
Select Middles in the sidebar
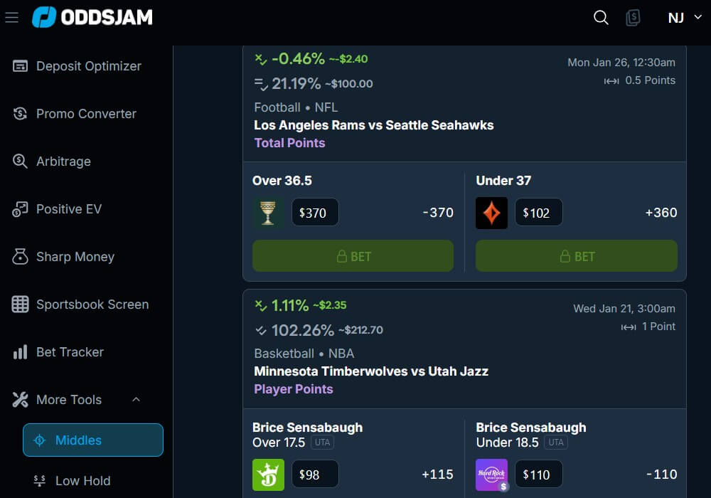tap(92, 440)
